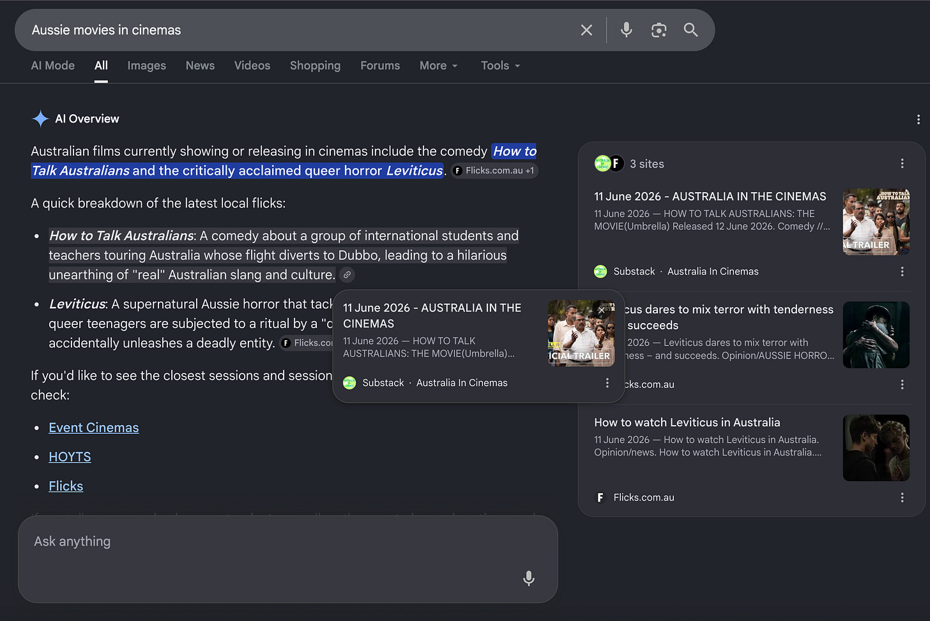
Task: Open the Videos tab
Action: pyautogui.click(x=252, y=66)
